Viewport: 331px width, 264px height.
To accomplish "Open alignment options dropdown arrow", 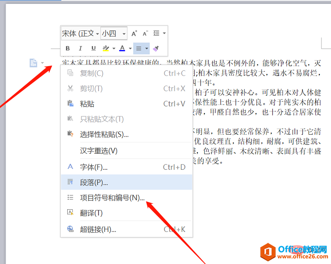I will click(147, 48).
